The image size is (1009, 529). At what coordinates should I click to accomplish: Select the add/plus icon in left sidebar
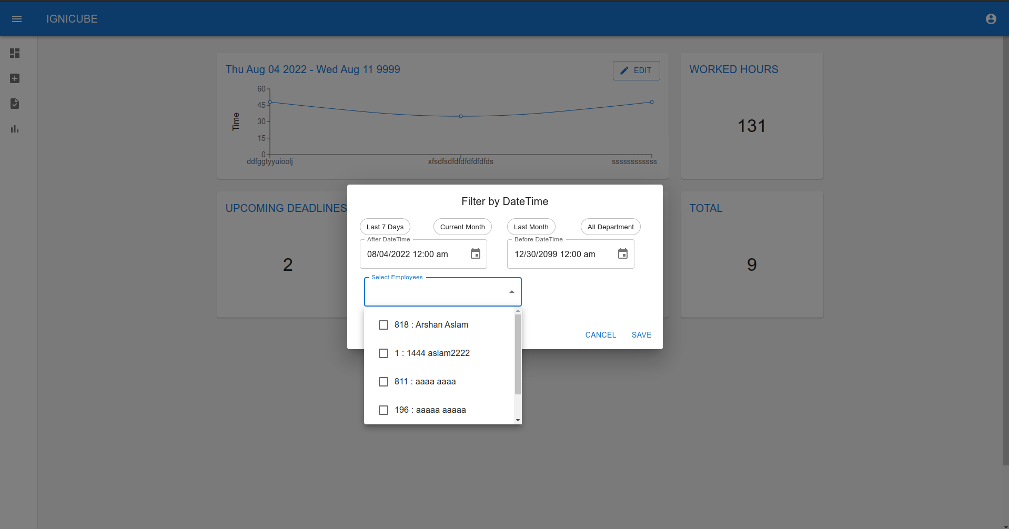(14, 78)
